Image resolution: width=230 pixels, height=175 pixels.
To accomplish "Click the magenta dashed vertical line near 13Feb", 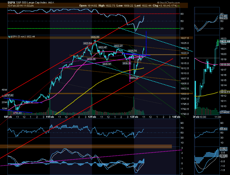I will (x=130, y=70).
